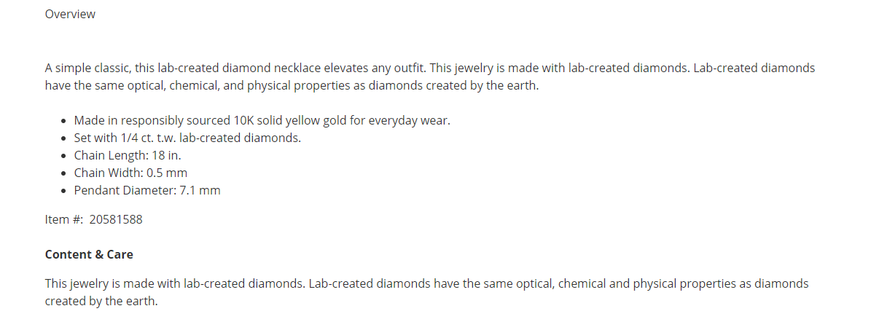Viewport: 879px width, 330px height.
Task: Click the Content & Care paragraph's first line
Action: pyautogui.click(x=426, y=283)
